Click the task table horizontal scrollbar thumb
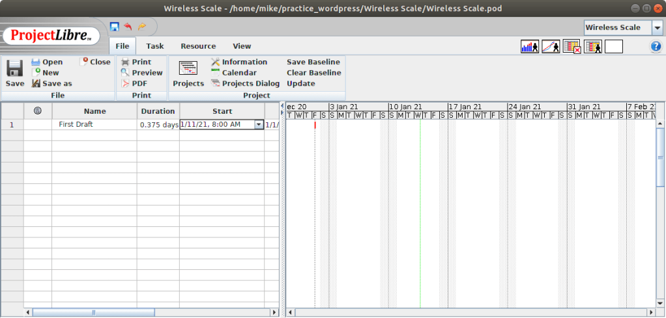The height and width of the screenshot is (318, 666). [x=93, y=313]
